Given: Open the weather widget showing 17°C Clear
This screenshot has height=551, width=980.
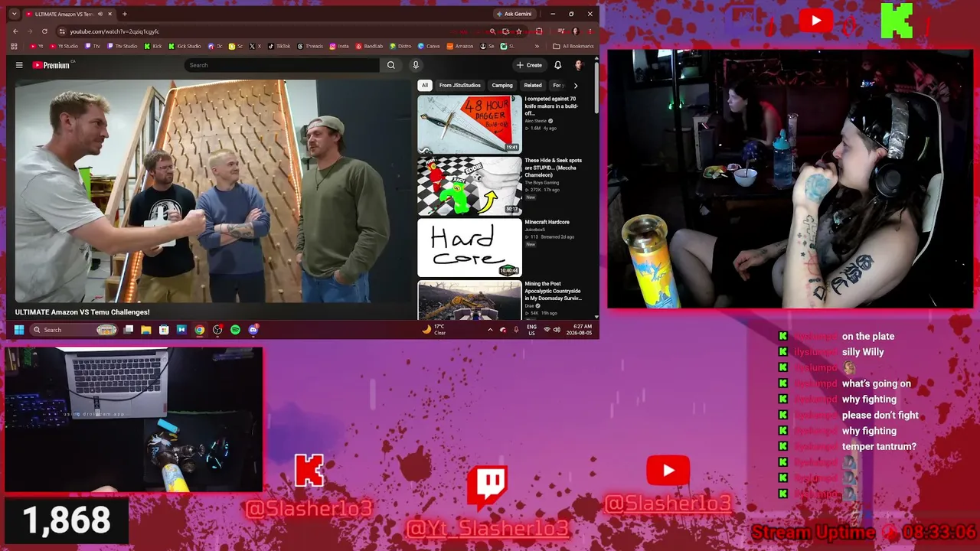Looking at the screenshot, I should tap(435, 330).
